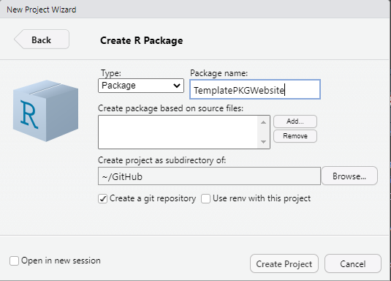Click the Create R Package heading

click(x=141, y=40)
